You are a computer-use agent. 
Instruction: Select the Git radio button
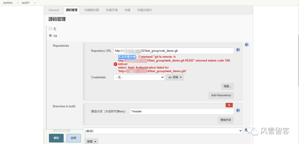[x=50, y=35]
